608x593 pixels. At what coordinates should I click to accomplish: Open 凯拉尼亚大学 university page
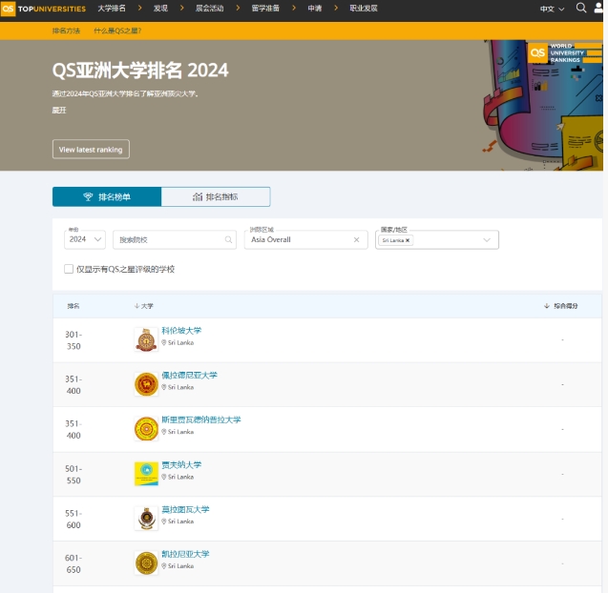[x=185, y=554]
